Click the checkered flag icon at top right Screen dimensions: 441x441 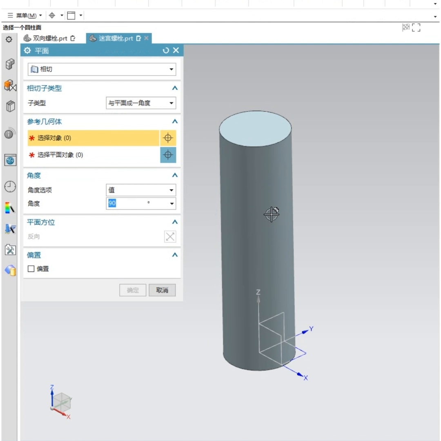(405, 27)
